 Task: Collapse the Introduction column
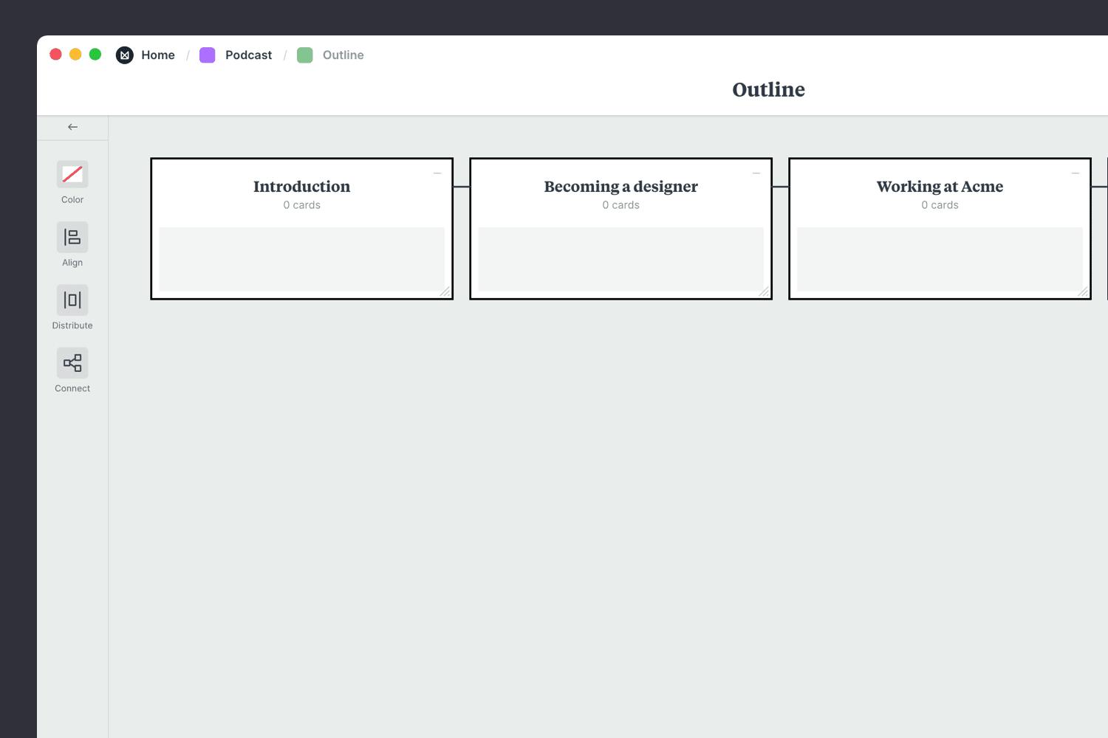point(437,173)
